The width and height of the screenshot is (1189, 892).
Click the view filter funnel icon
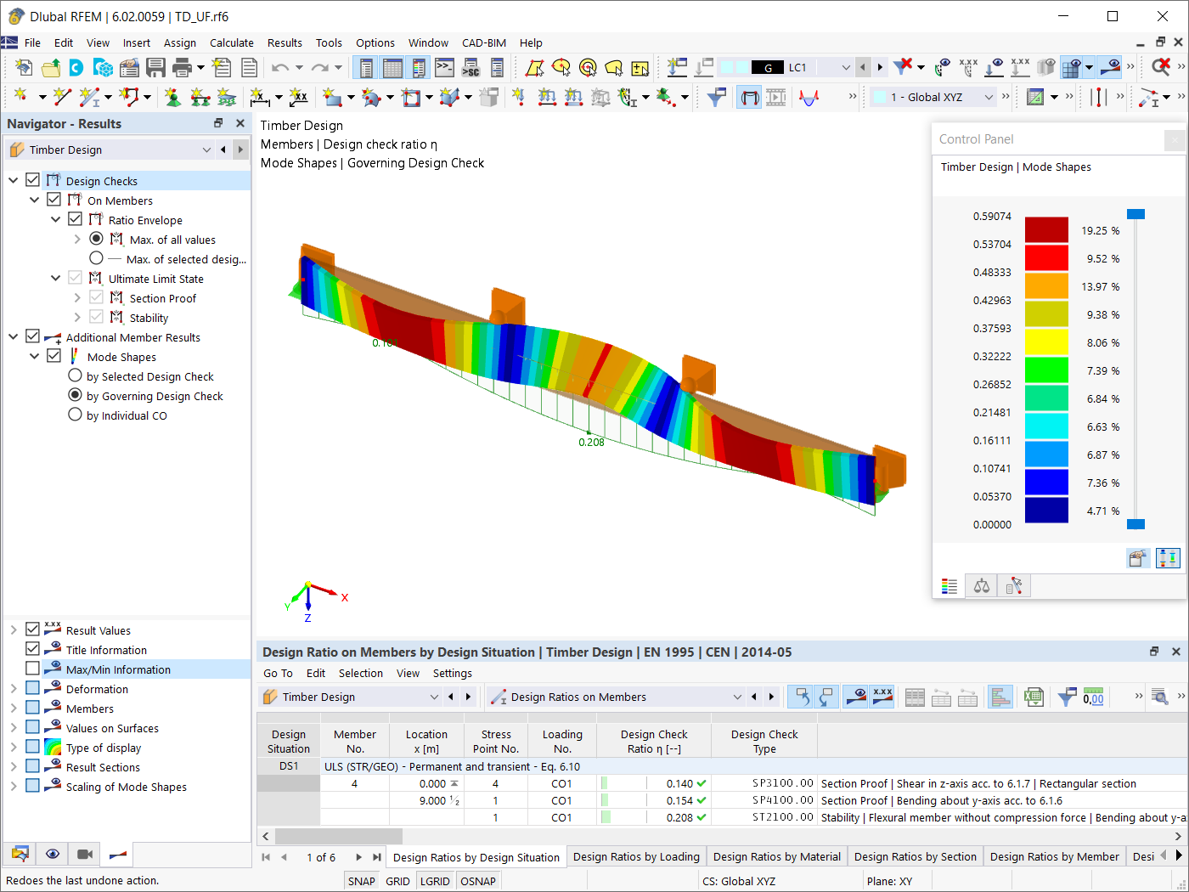tap(716, 97)
